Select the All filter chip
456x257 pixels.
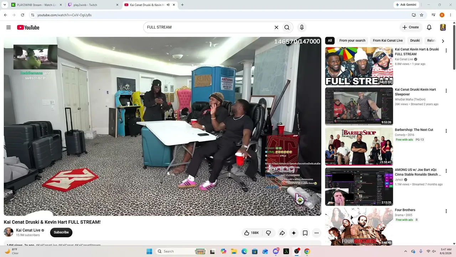pyautogui.click(x=330, y=41)
